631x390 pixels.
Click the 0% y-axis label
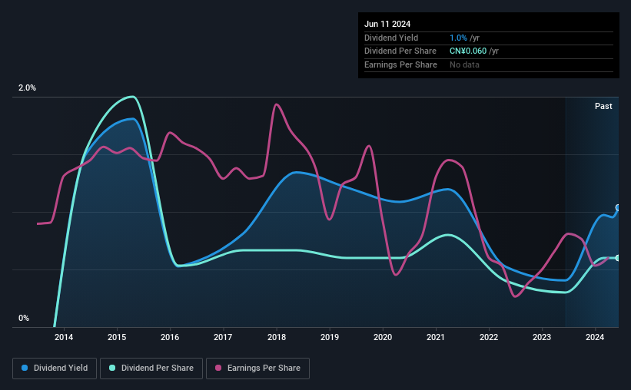pos(24,318)
